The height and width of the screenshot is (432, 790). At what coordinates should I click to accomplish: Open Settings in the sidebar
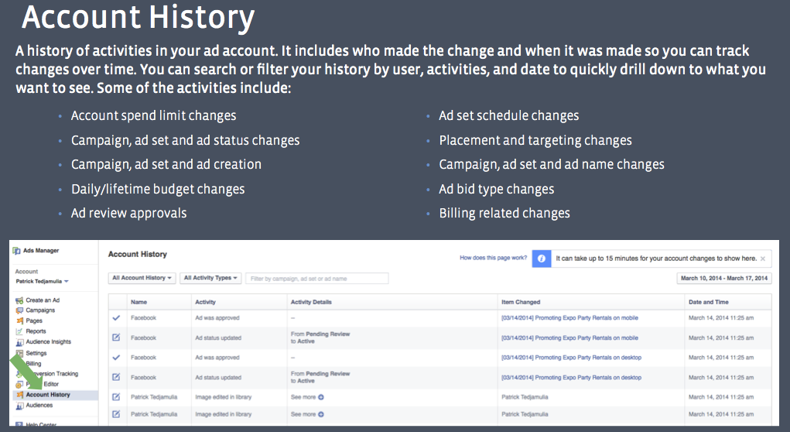[31, 353]
